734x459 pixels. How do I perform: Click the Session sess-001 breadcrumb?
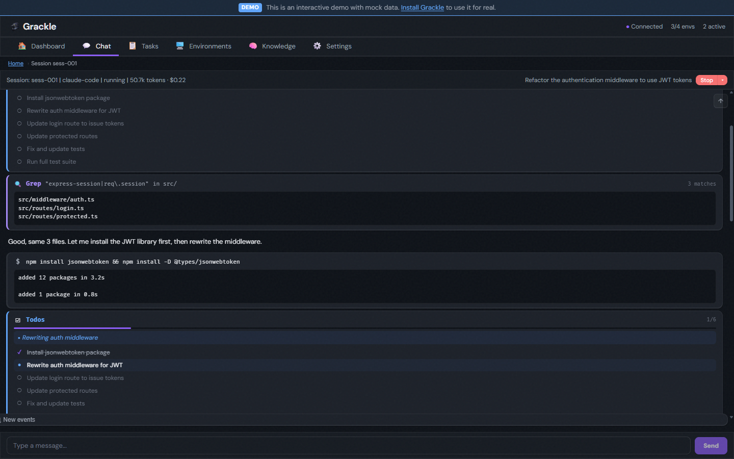tap(54, 63)
